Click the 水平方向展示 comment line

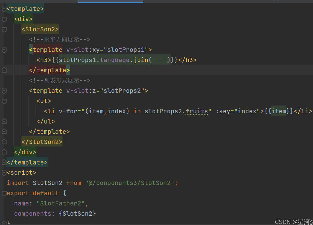pos(59,40)
